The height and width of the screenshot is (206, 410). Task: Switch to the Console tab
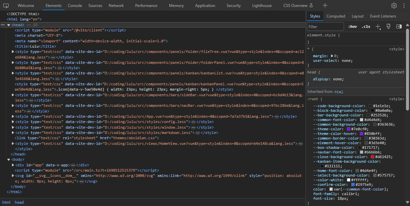pyautogui.click(x=75, y=5)
